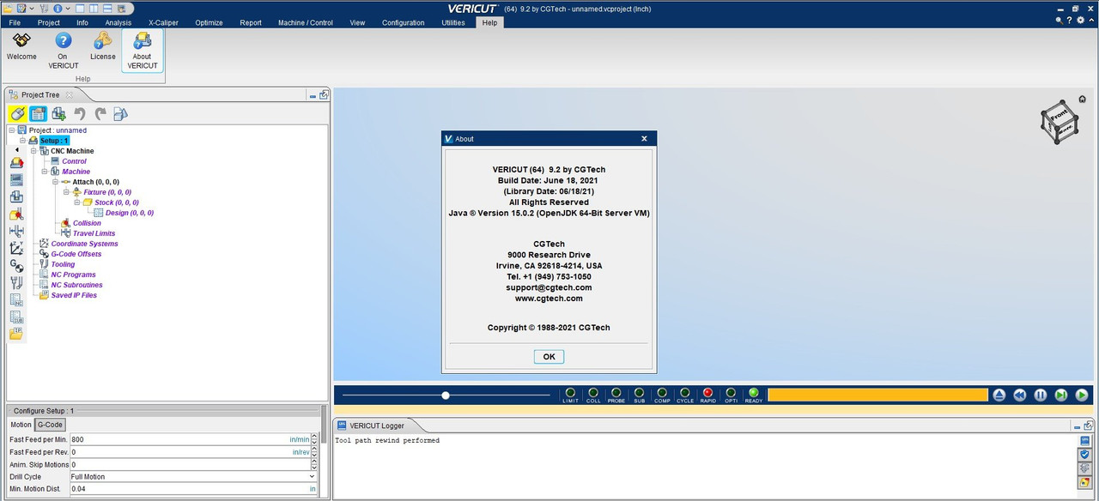Collapse the CNC Machine tree node
1099x501 pixels.
coord(33,151)
